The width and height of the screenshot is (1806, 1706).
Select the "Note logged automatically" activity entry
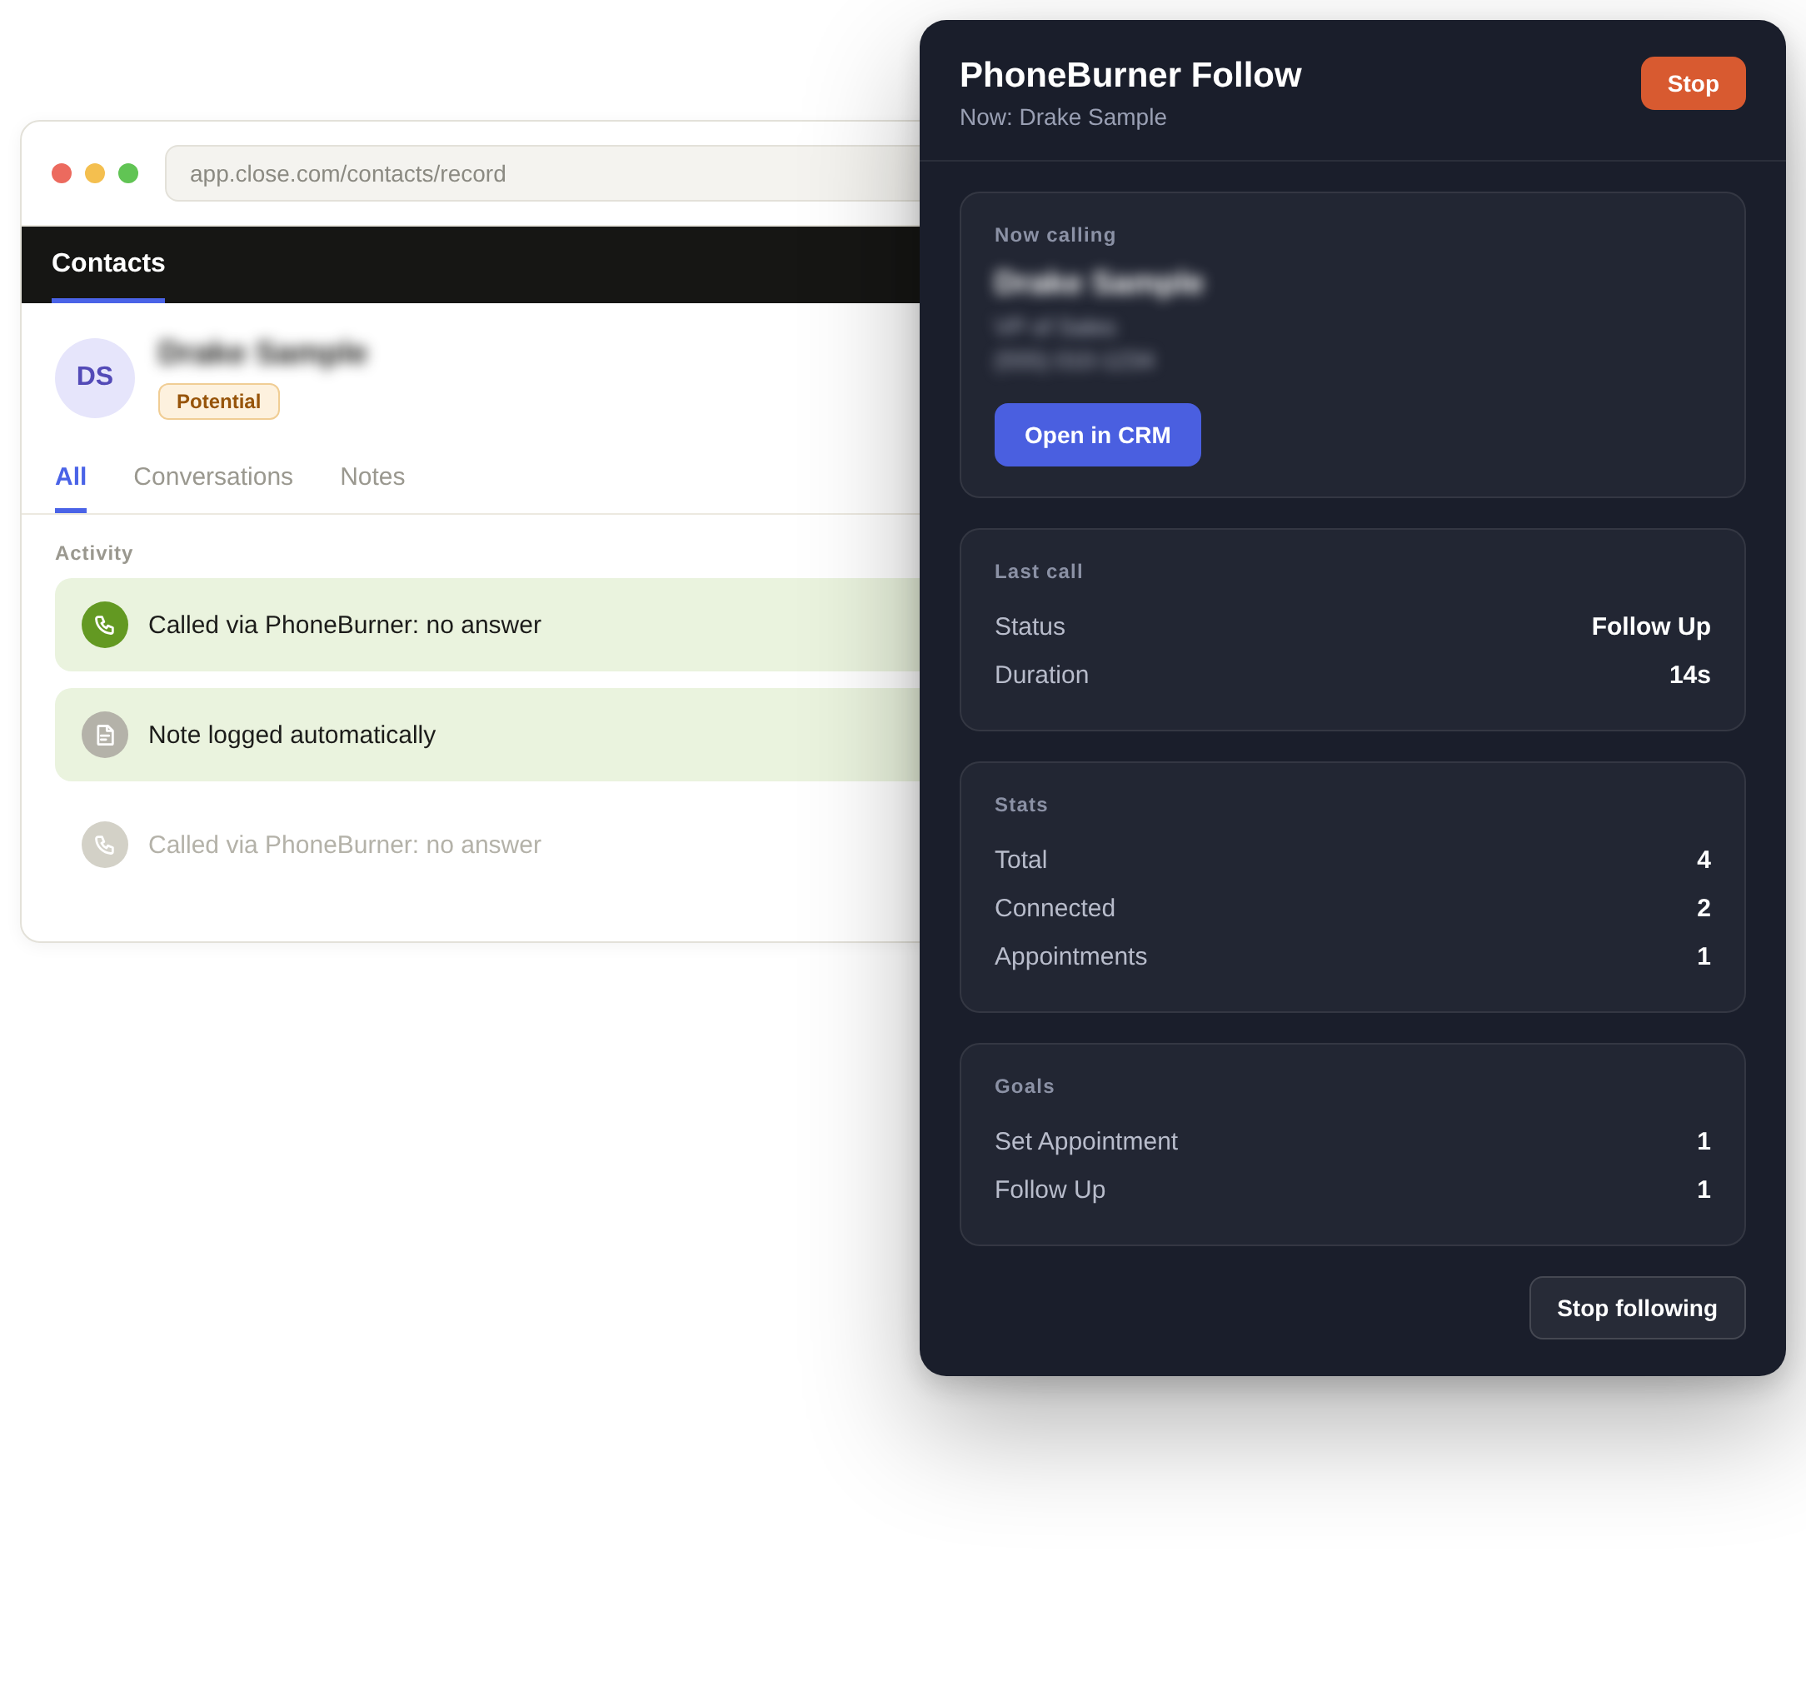click(x=487, y=735)
